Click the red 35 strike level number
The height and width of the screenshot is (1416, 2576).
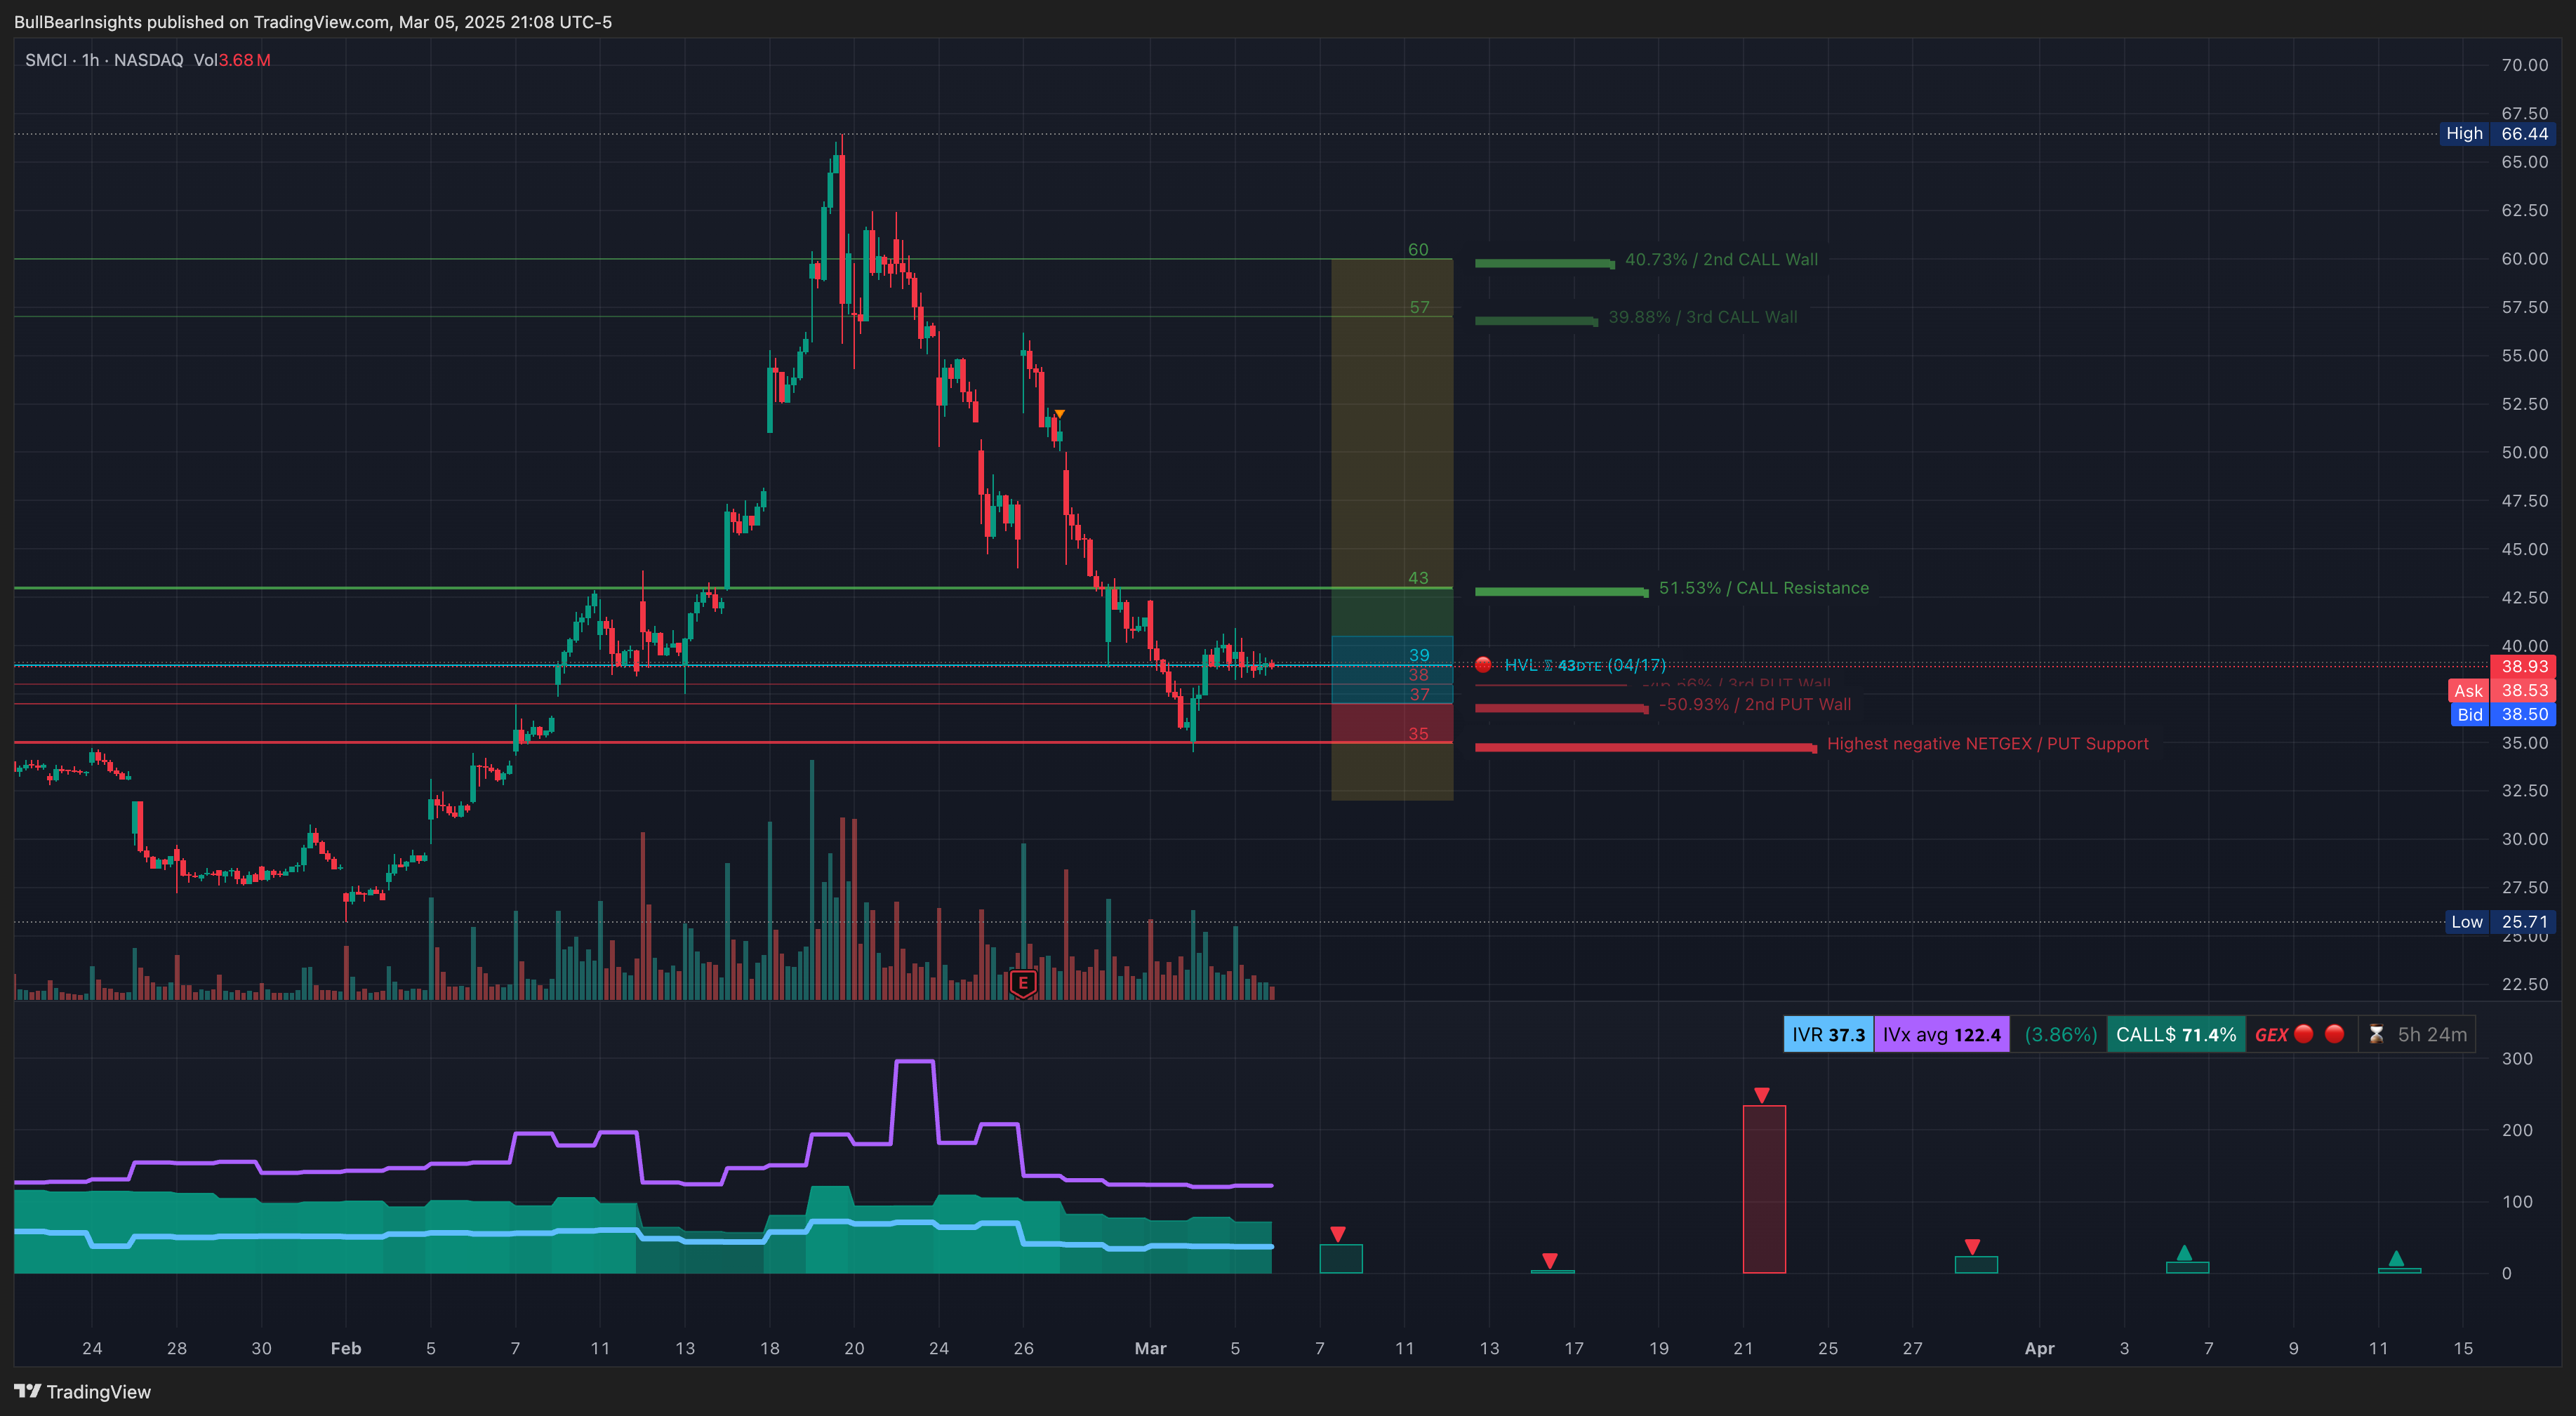[x=1418, y=734]
